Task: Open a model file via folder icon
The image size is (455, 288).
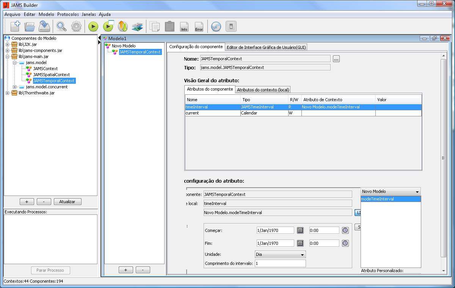Action: pyautogui.click(x=30, y=26)
